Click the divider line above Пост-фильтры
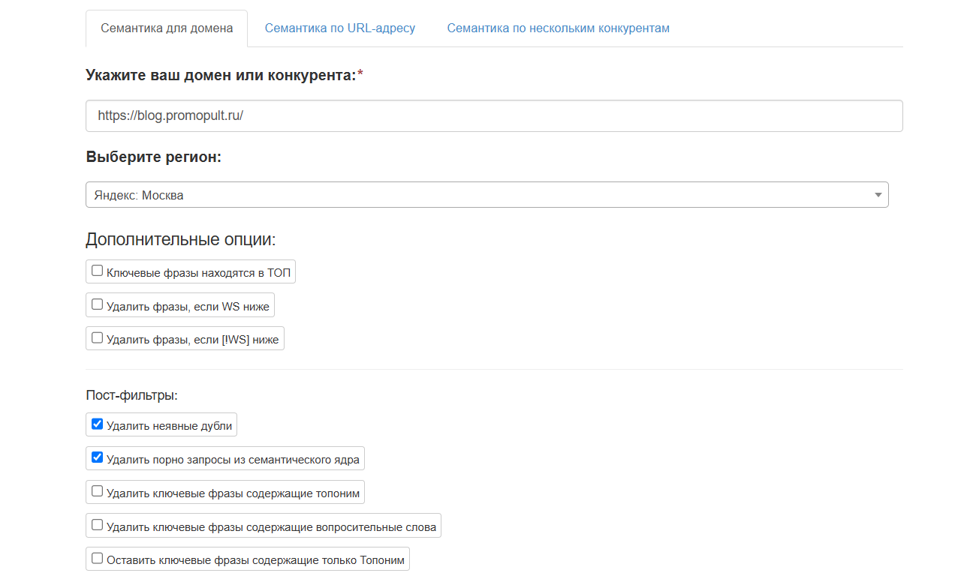This screenshot has height=576, width=955. 494,369
